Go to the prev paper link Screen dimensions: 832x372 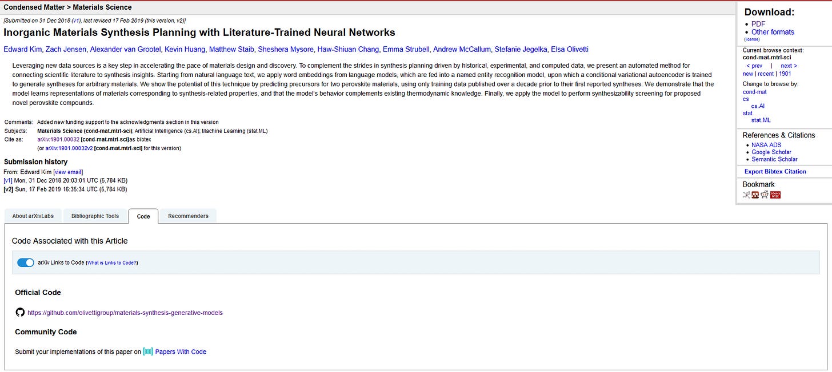(754, 66)
